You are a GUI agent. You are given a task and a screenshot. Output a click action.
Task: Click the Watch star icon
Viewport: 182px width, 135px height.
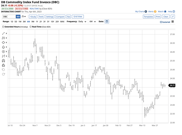coord(165,11)
